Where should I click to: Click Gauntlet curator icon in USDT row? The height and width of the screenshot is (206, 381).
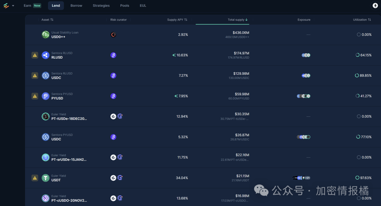point(120,177)
